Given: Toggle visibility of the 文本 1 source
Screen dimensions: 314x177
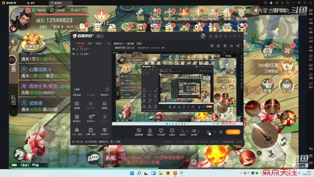Looking at the screenshot, I should (73, 49).
